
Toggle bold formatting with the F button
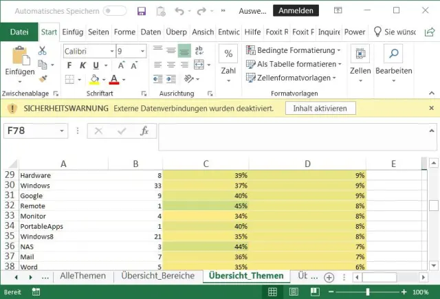pyautogui.click(x=69, y=65)
